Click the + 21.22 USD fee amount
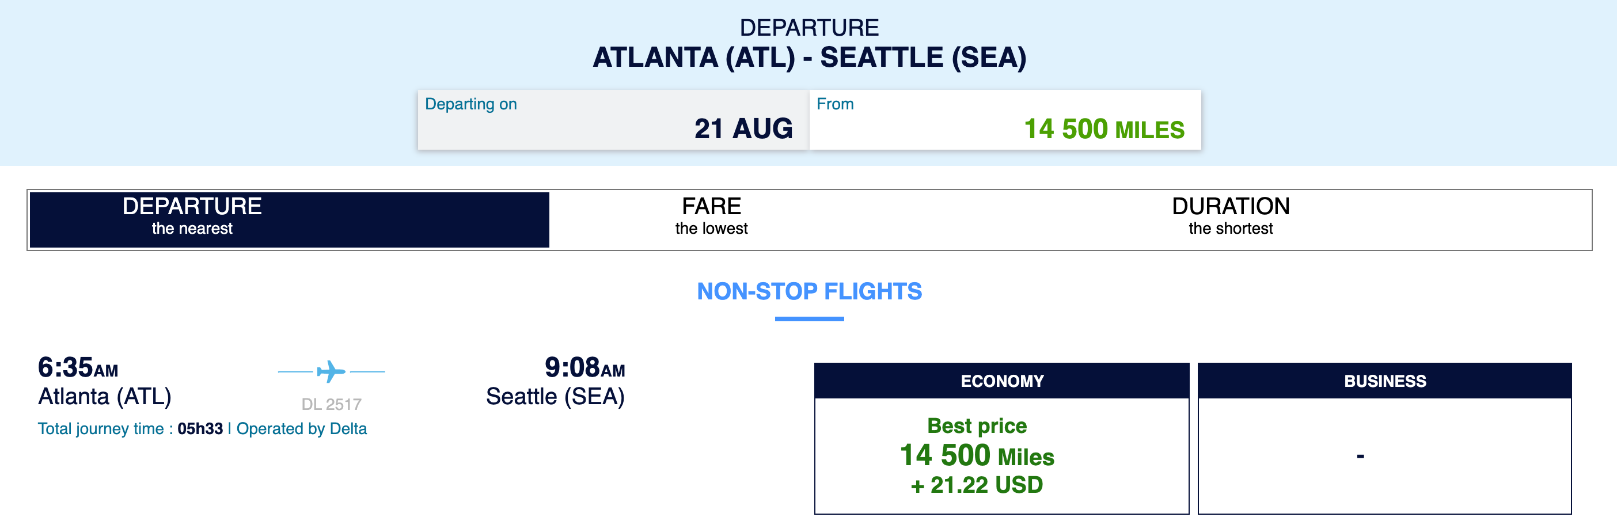This screenshot has height=532, width=1617. (x=977, y=485)
